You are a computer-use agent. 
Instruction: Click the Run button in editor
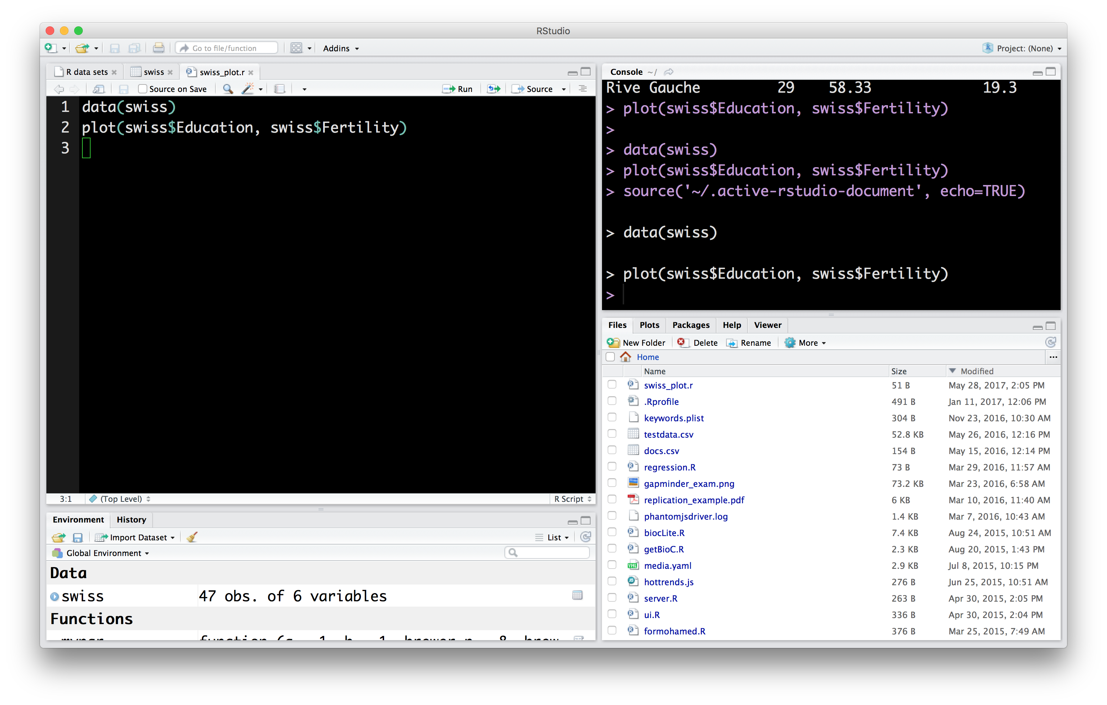(x=458, y=89)
